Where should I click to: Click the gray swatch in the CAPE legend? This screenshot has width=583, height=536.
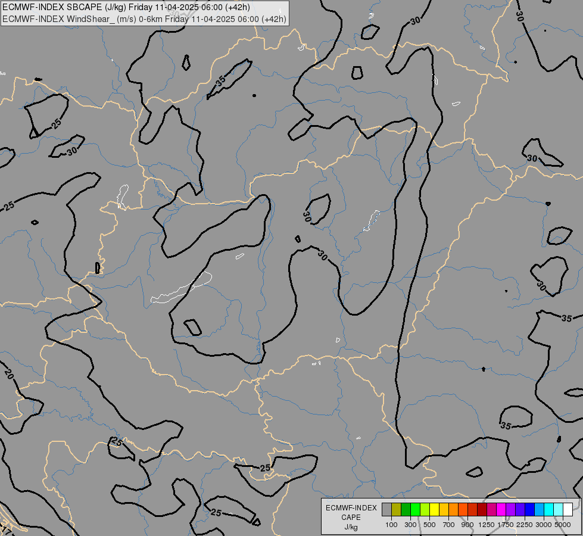[386, 510]
